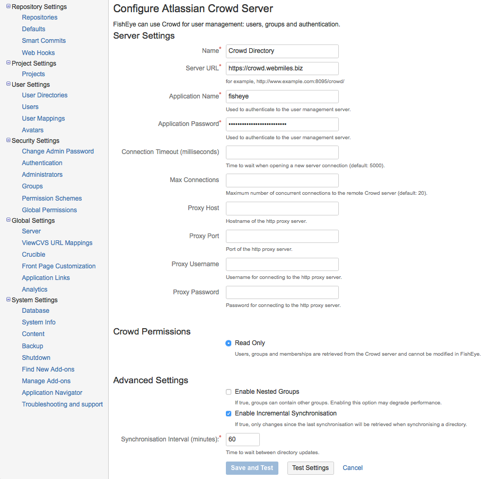Click the Proxy Password field

coord(282,293)
